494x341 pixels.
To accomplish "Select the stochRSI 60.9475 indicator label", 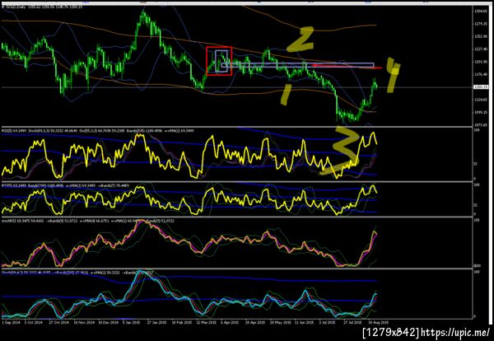I will 87,221.
